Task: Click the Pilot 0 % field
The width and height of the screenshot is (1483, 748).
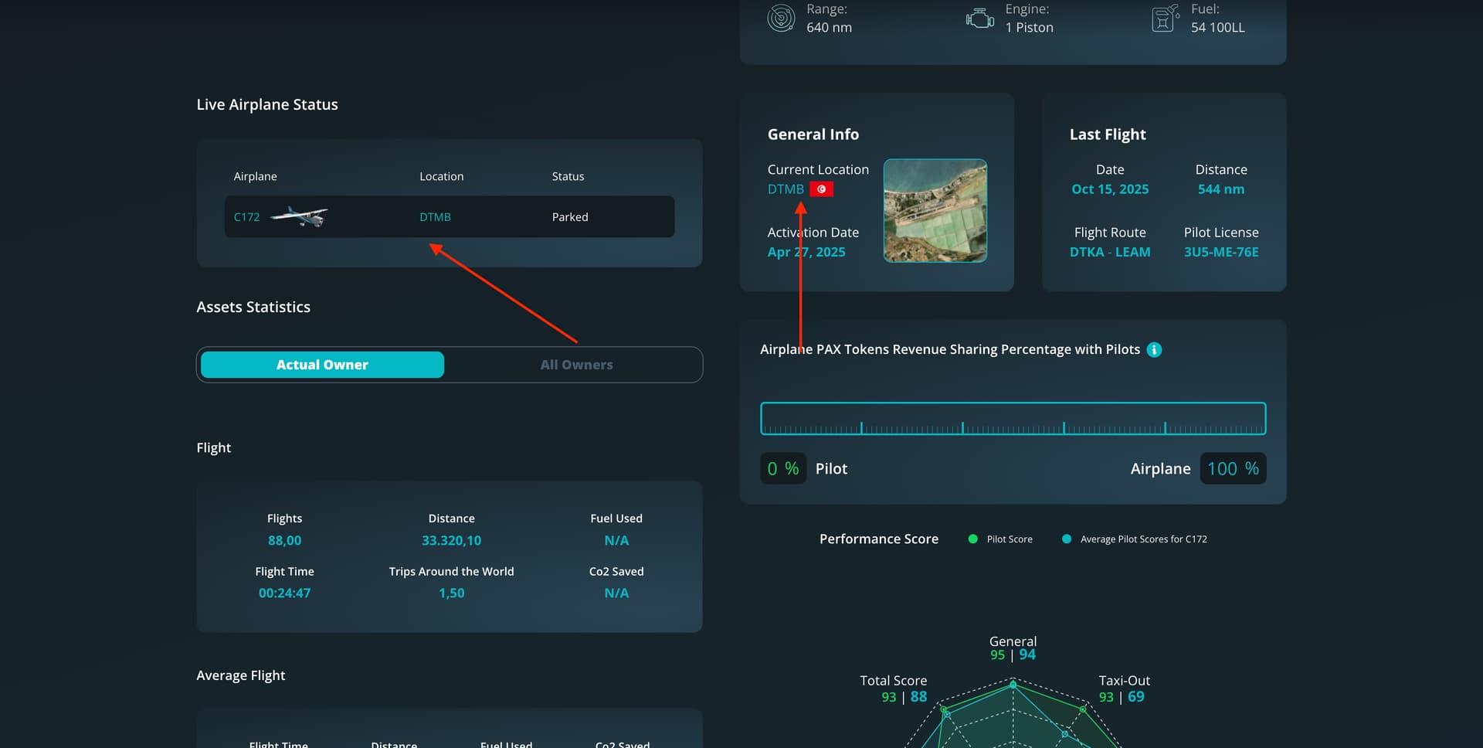Action: click(783, 468)
